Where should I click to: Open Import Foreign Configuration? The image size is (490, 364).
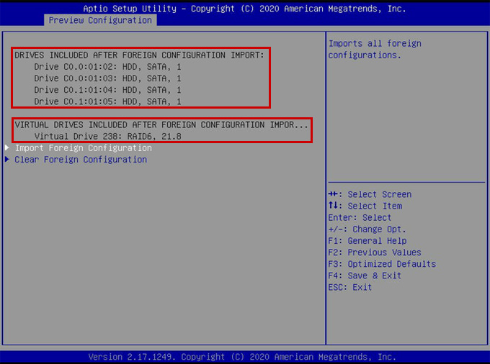(x=83, y=148)
